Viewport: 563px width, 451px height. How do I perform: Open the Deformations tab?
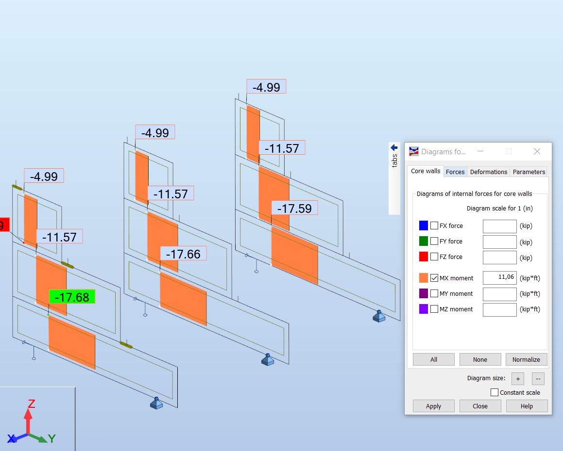coord(489,172)
